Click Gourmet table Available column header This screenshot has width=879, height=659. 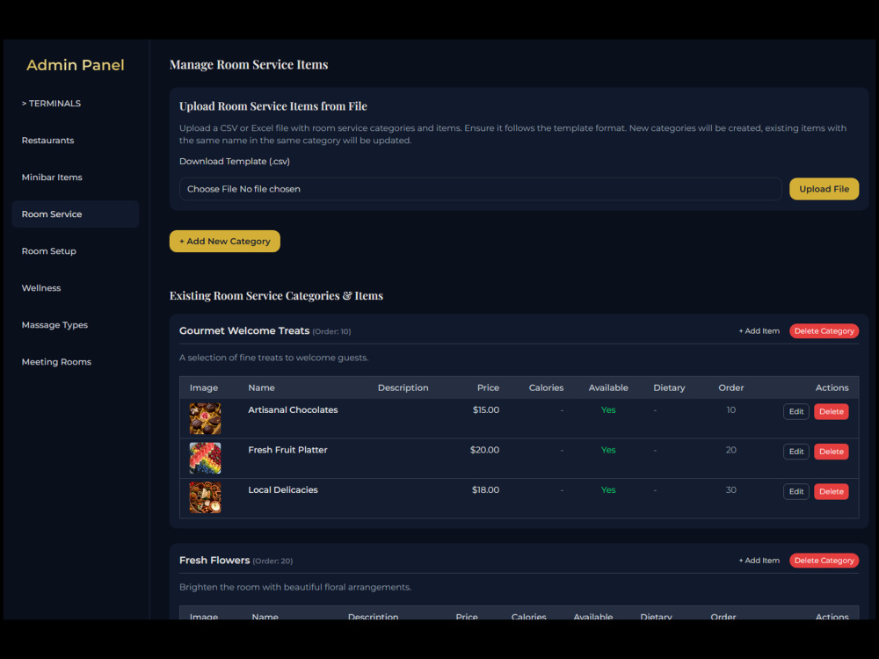point(608,387)
